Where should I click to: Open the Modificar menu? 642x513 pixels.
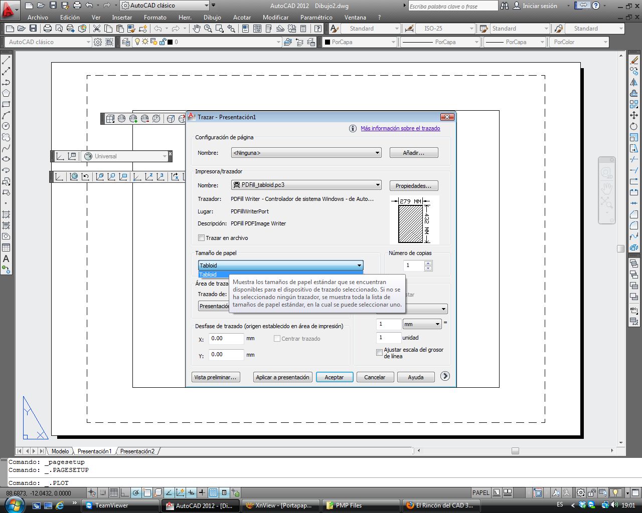tap(275, 17)
